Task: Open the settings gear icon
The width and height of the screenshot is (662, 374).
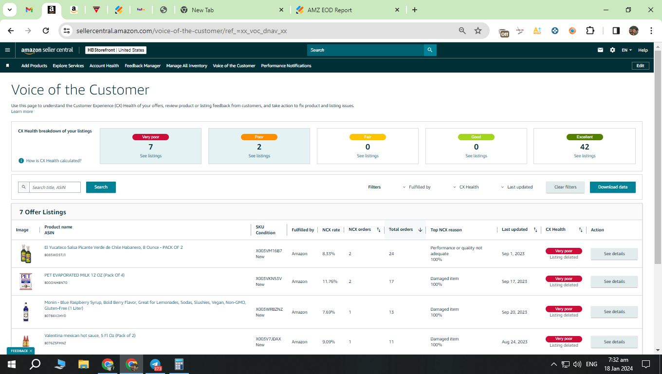Action: 612,50
